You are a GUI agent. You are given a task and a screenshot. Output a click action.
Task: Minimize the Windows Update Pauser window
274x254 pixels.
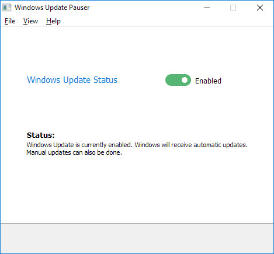point(207,8)
